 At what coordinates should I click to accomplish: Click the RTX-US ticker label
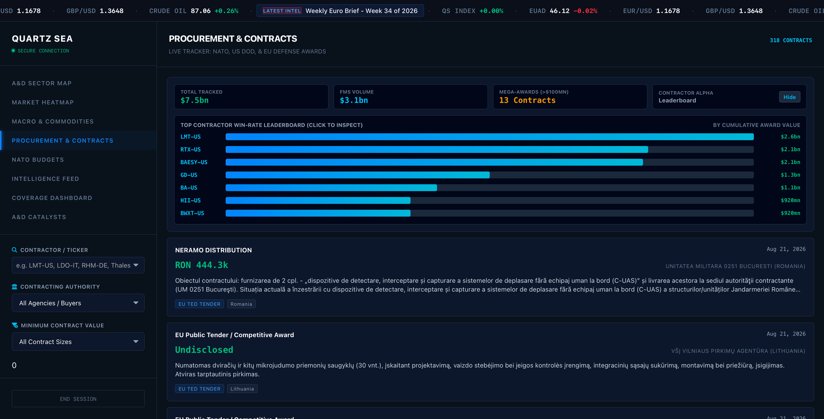190,149
